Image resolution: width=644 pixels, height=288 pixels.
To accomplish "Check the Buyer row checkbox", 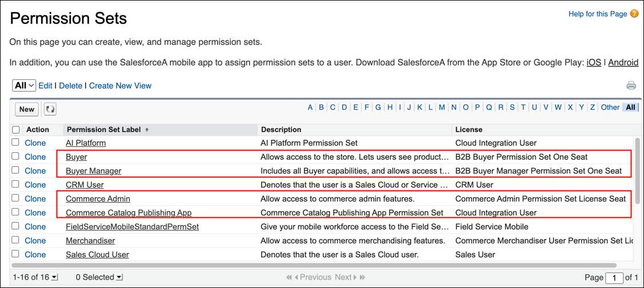I will (15, 156).
